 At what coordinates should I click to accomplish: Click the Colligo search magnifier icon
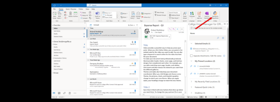(218, 38)
